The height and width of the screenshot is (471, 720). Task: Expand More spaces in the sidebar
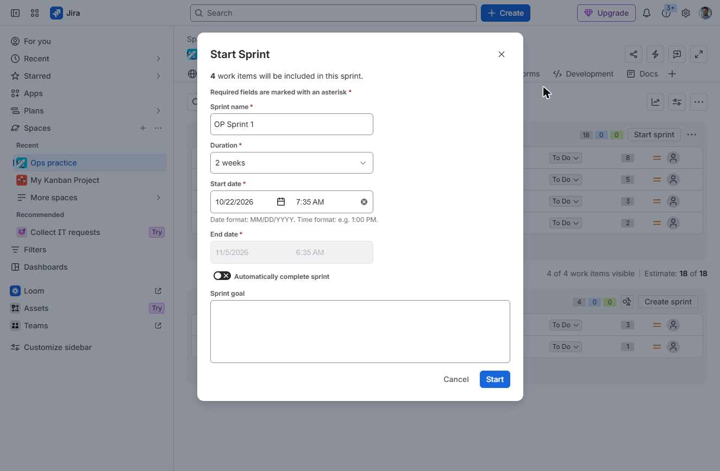[x=159, y=198]
